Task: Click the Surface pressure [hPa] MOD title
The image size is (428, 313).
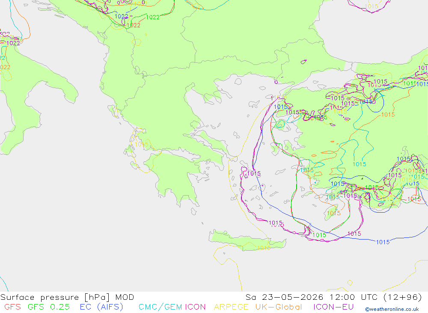Action: pyautogui.click(x=67, y=297)
